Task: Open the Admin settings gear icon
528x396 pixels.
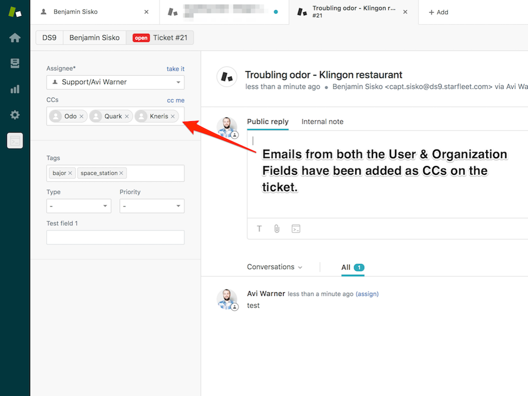Action: pyautogui.click(x=15, y=115)
